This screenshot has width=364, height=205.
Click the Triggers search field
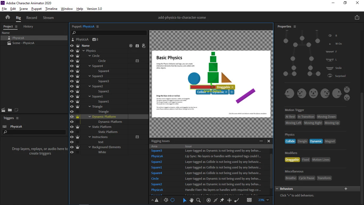coord(34,132)
